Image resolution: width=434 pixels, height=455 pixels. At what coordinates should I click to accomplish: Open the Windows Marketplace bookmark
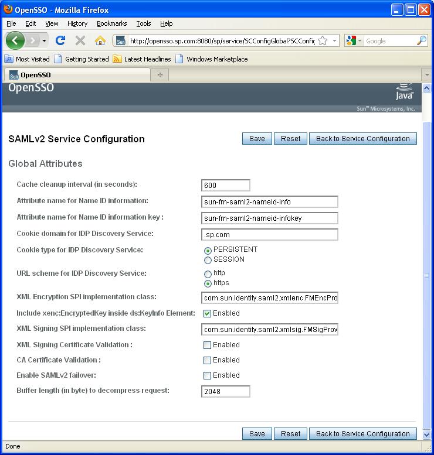(x=212, y=59)
